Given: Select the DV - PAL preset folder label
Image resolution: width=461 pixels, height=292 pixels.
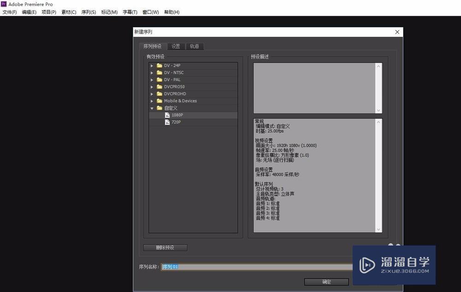Looking at the screenshot, I should (x=172, y=80).
